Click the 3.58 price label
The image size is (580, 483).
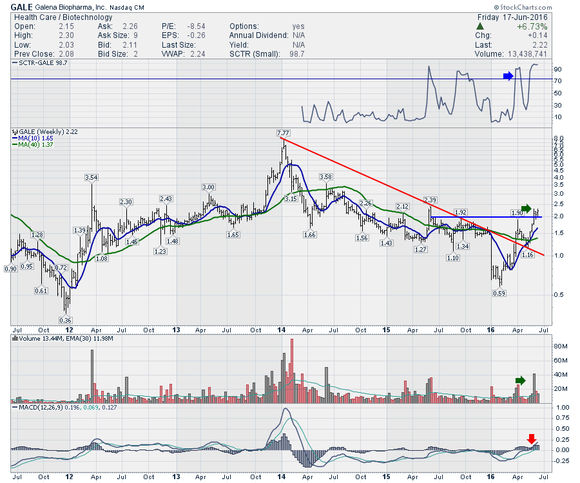pos(326,176)
